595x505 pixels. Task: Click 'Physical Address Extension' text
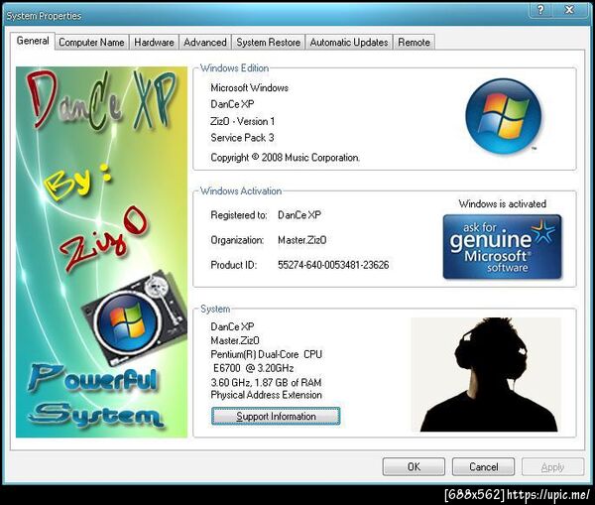pyautogui.click(x=266, y=395)
